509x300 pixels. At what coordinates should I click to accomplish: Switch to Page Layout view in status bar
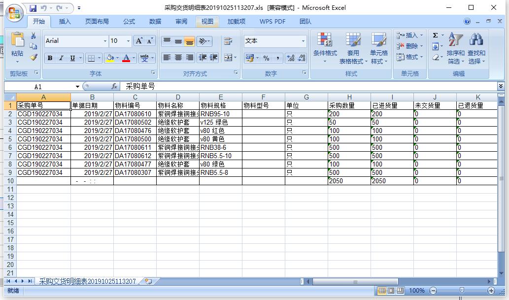click(391, 291)
